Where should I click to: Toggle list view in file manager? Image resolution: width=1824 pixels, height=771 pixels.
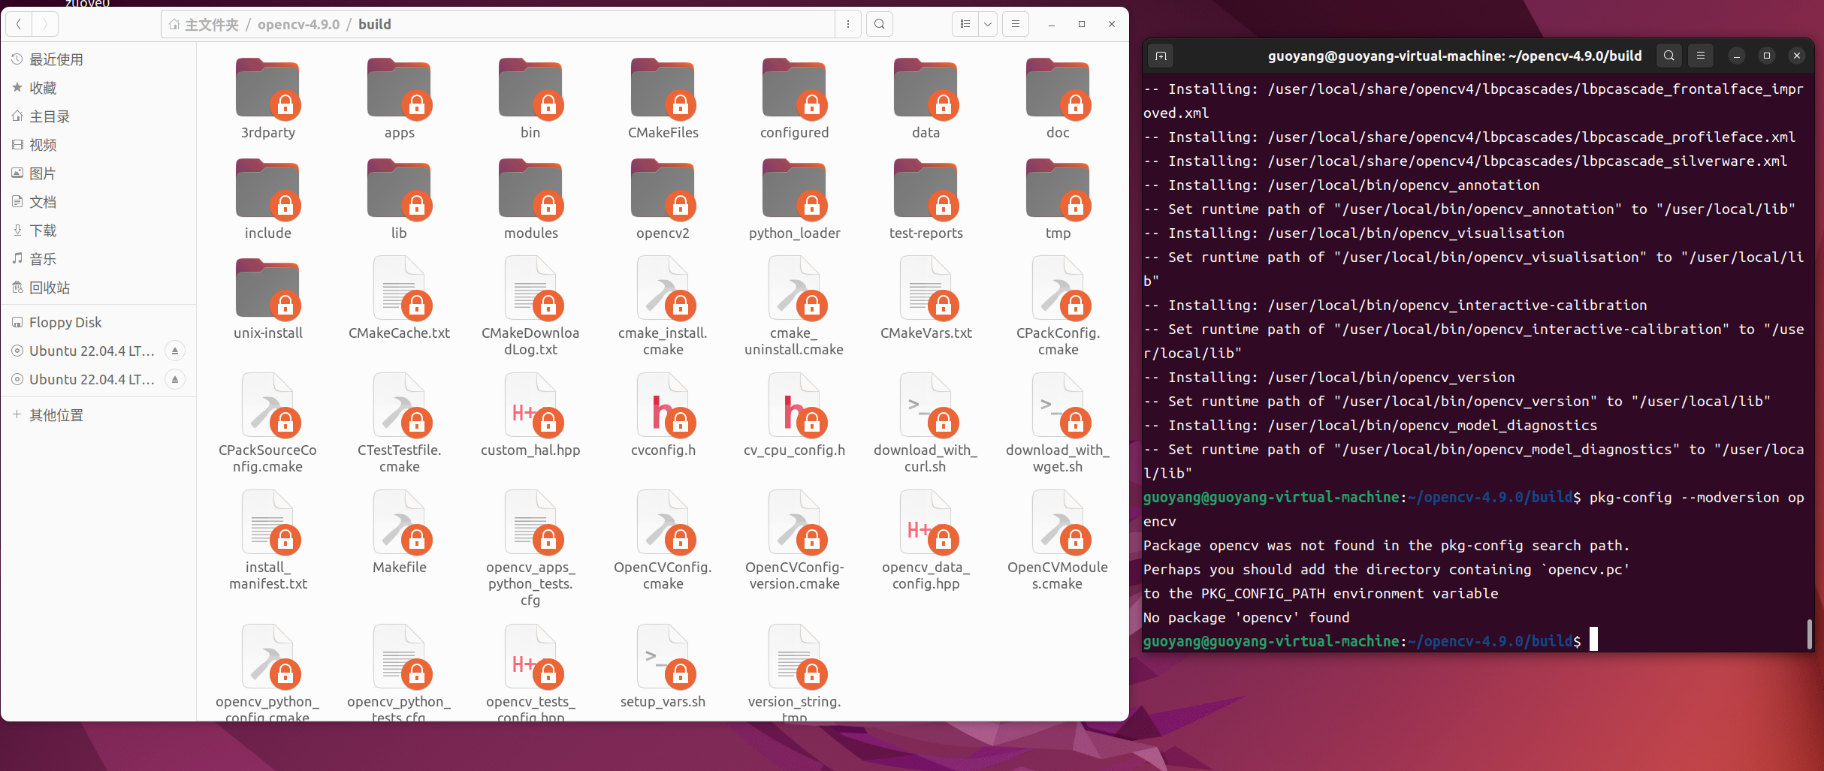[x=965, y=24]
